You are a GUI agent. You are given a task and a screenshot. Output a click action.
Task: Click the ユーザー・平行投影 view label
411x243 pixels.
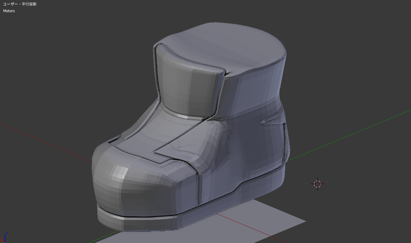coord(20,4)
